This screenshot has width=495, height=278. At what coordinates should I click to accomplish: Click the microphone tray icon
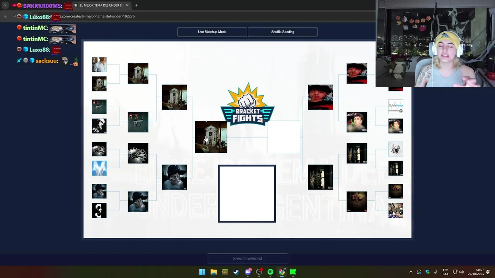click(x=436, y=272)
